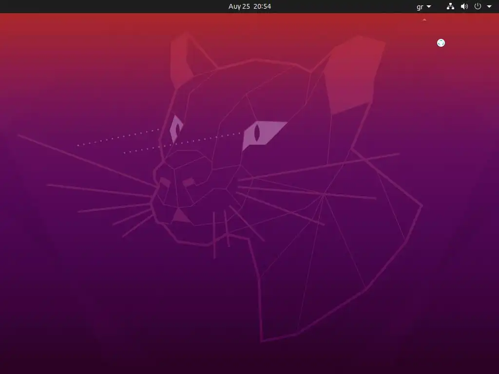Open the gr keyboard layout menu
499x374 pixels.
pos(423,6)
